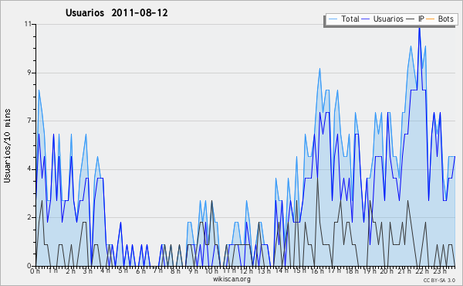Click the x-axis label '23 h'

point(440,271)
